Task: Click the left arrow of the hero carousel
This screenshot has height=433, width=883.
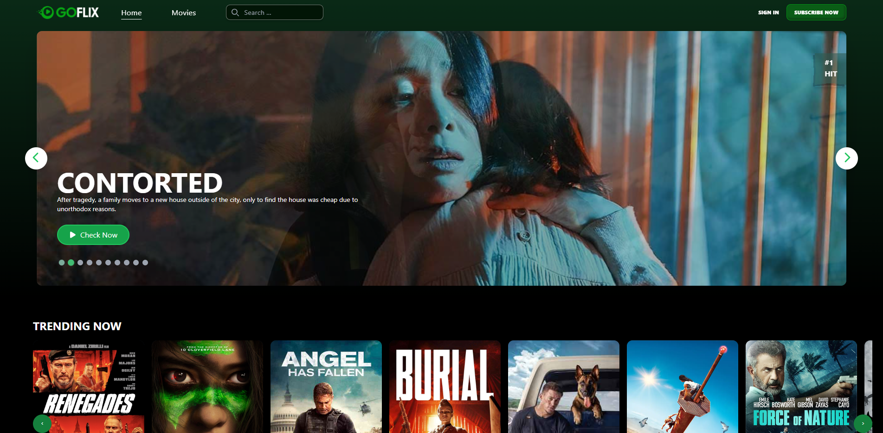Action: point(36,158)
